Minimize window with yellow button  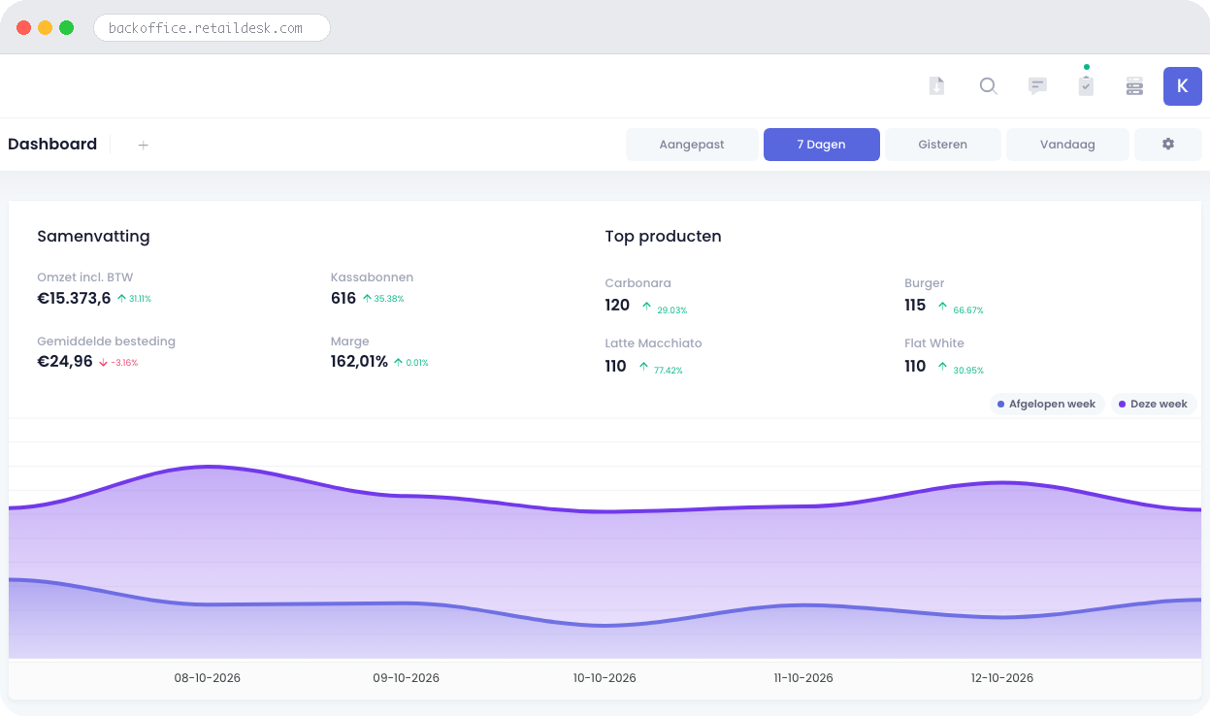tap(45, 28)
